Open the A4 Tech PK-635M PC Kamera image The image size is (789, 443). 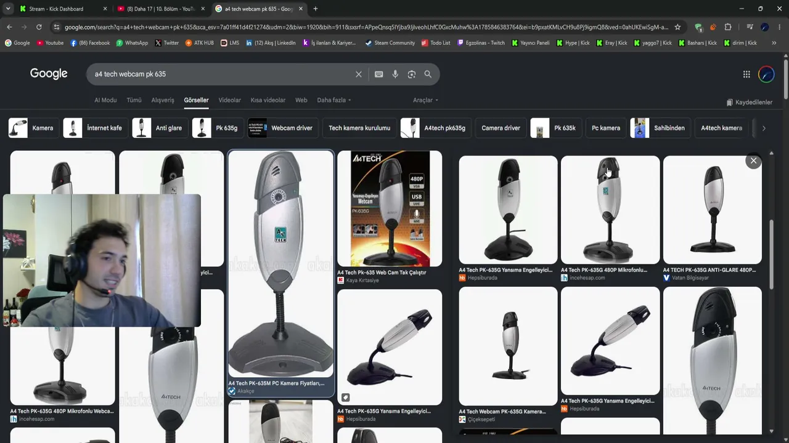281,264
